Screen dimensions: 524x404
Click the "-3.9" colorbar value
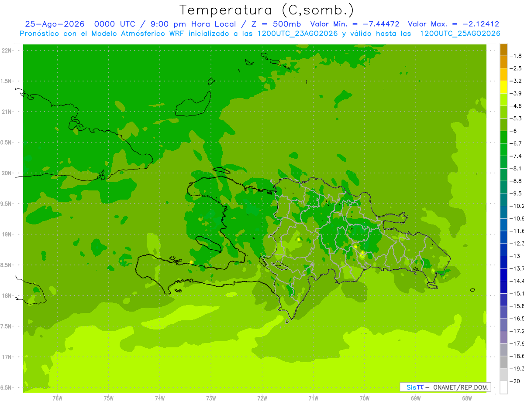[x=516, y=93]
